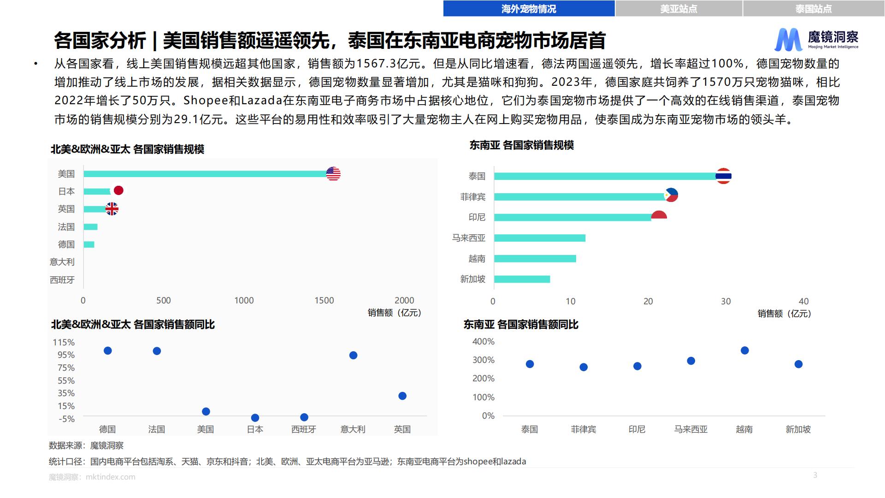Click the UK flag icon
This screenshot has height=498, width=885.
(112, 209)
